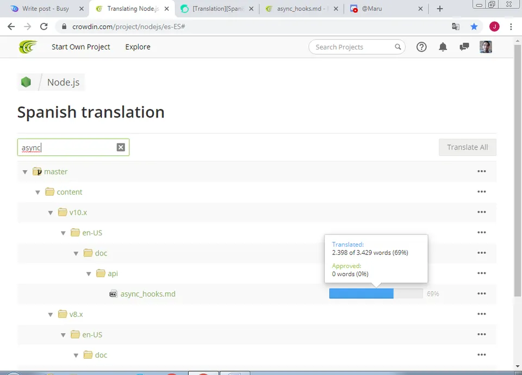This screenshot has width=522, height=375.
Task: Click async_hooks.md blue progress bar
Action: 361,293
